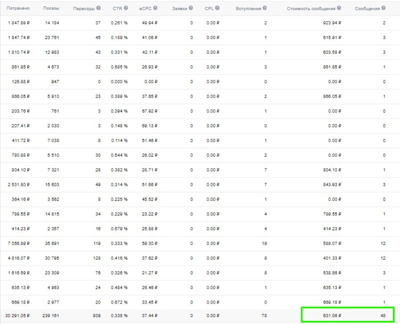Select the spent value 1 847.74 ₽
This screenshot has height=324, width=400.
(19, 37)
